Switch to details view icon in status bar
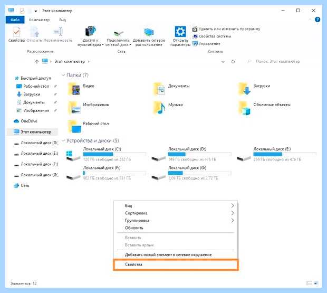The image size is (327, 293). (x=309, y=283)
